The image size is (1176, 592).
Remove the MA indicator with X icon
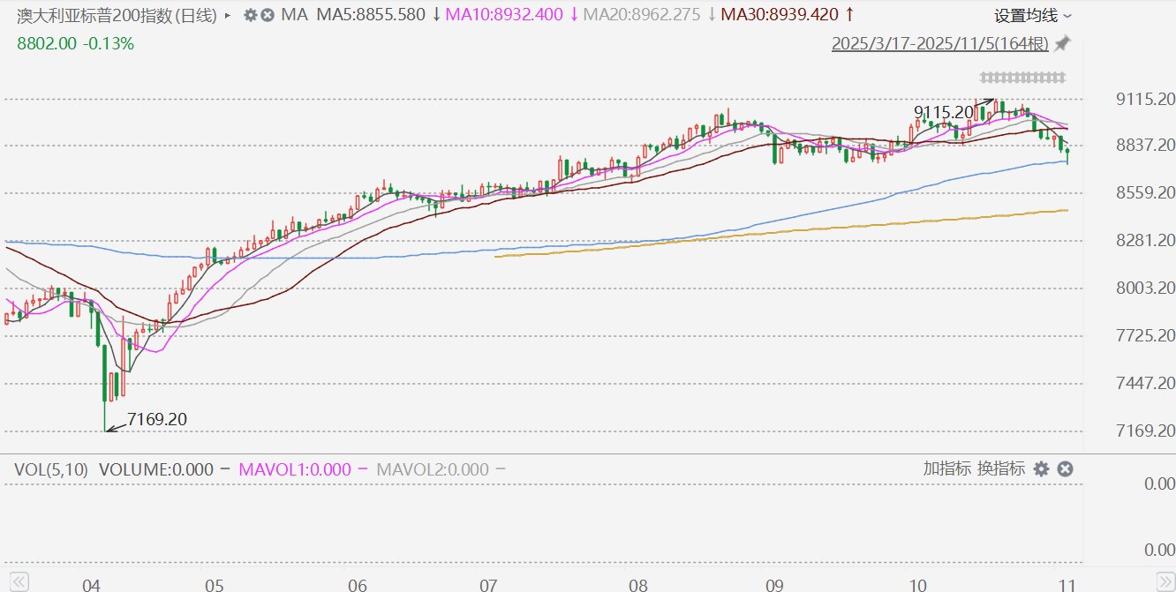(267, 15)
